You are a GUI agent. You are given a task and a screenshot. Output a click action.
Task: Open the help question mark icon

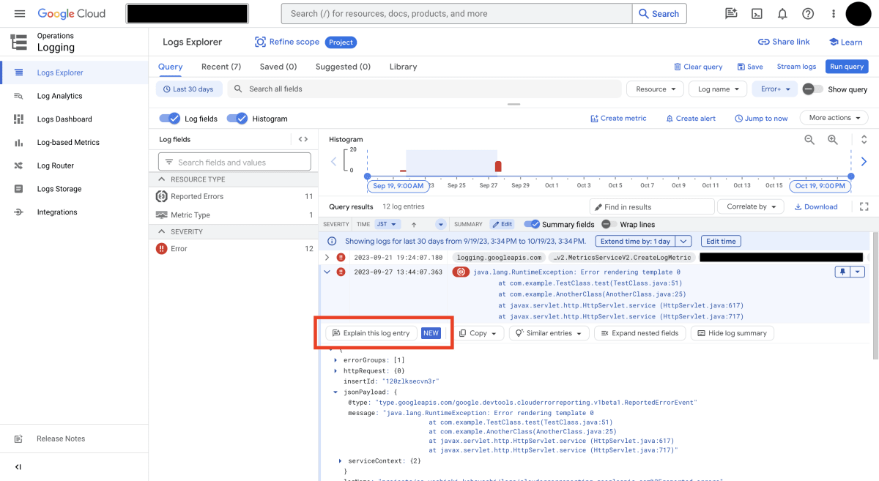[808, 13]
